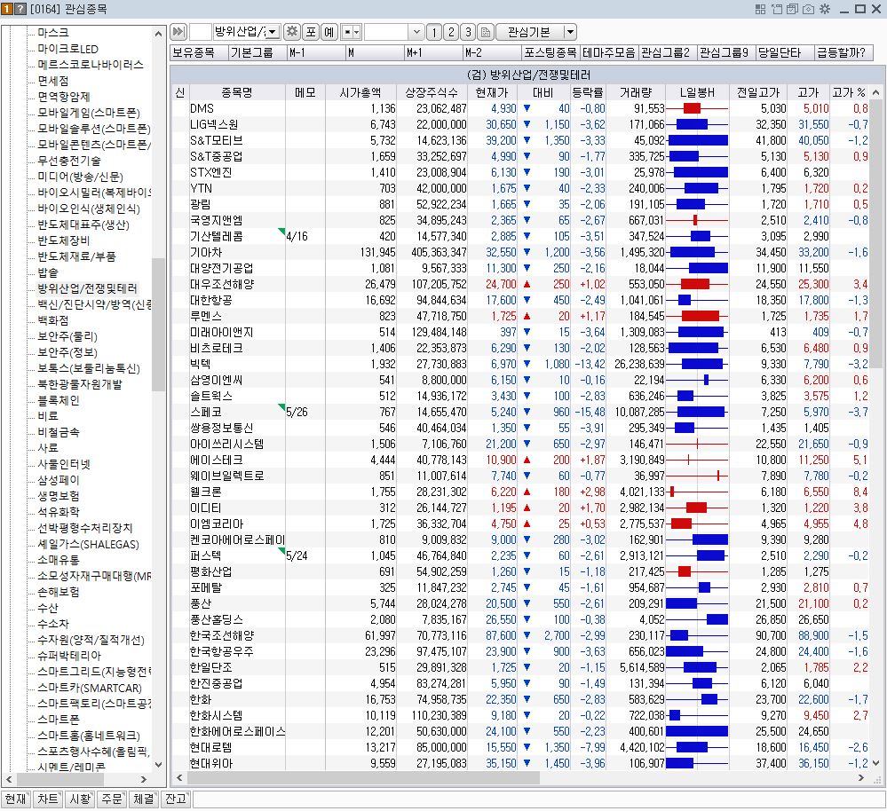Switch to the 관심그룹2 tab
Viewport: 887px width, 811px height.
coord(668,52)
